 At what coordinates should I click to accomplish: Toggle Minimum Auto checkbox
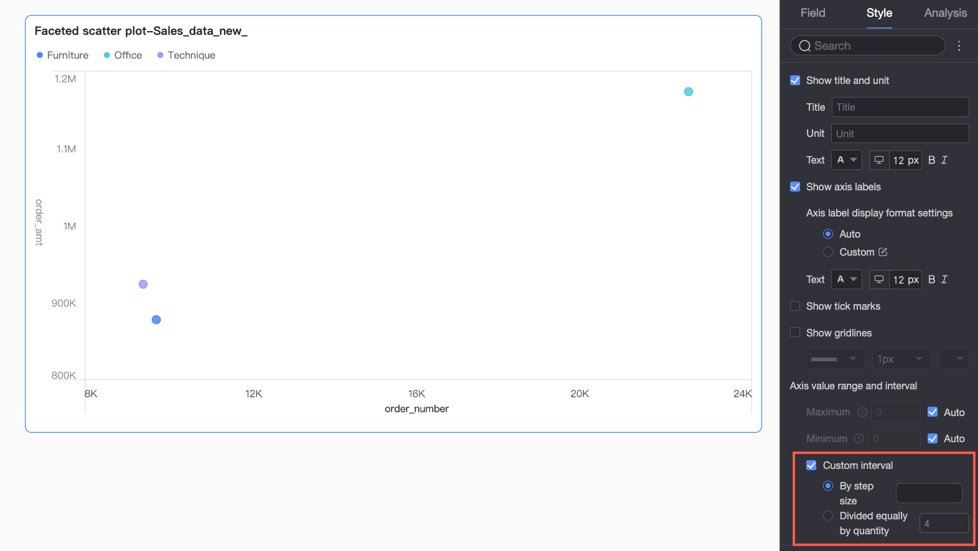(x=933, y=438)
